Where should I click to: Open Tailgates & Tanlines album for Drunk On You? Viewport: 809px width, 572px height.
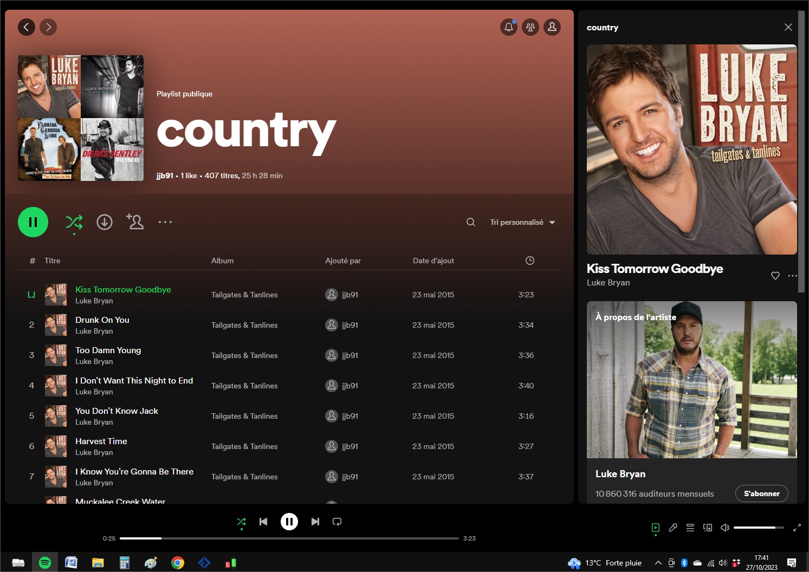point(244,325)
